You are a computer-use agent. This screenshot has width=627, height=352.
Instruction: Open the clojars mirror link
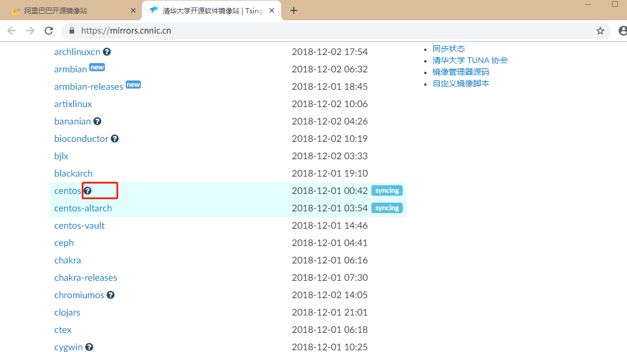67,313
